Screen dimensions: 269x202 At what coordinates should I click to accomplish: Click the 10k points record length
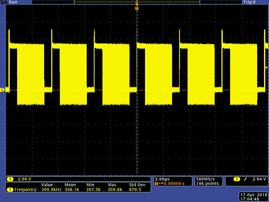click(x=208, y=184)
